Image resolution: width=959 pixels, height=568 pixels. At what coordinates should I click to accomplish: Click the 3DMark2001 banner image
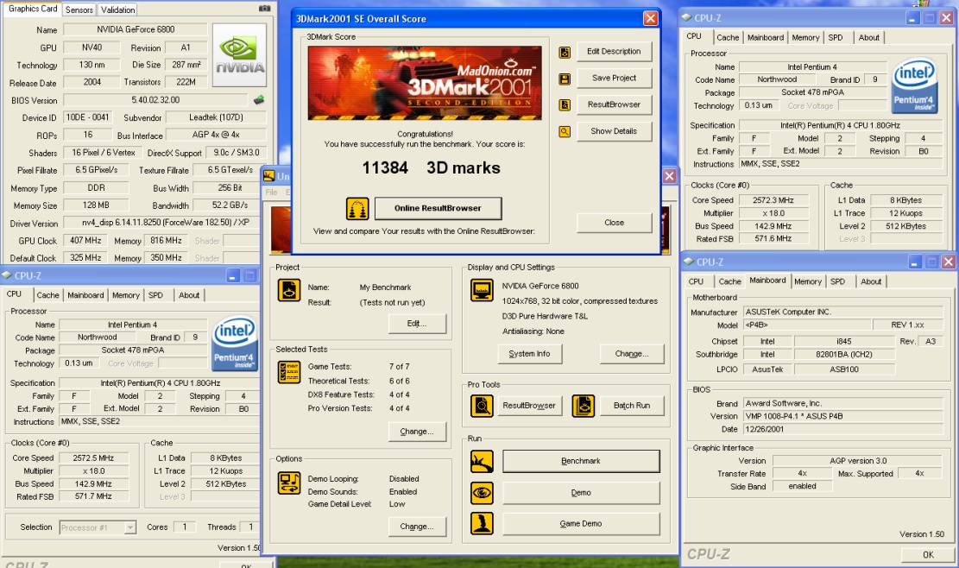[x=425, y=83]
